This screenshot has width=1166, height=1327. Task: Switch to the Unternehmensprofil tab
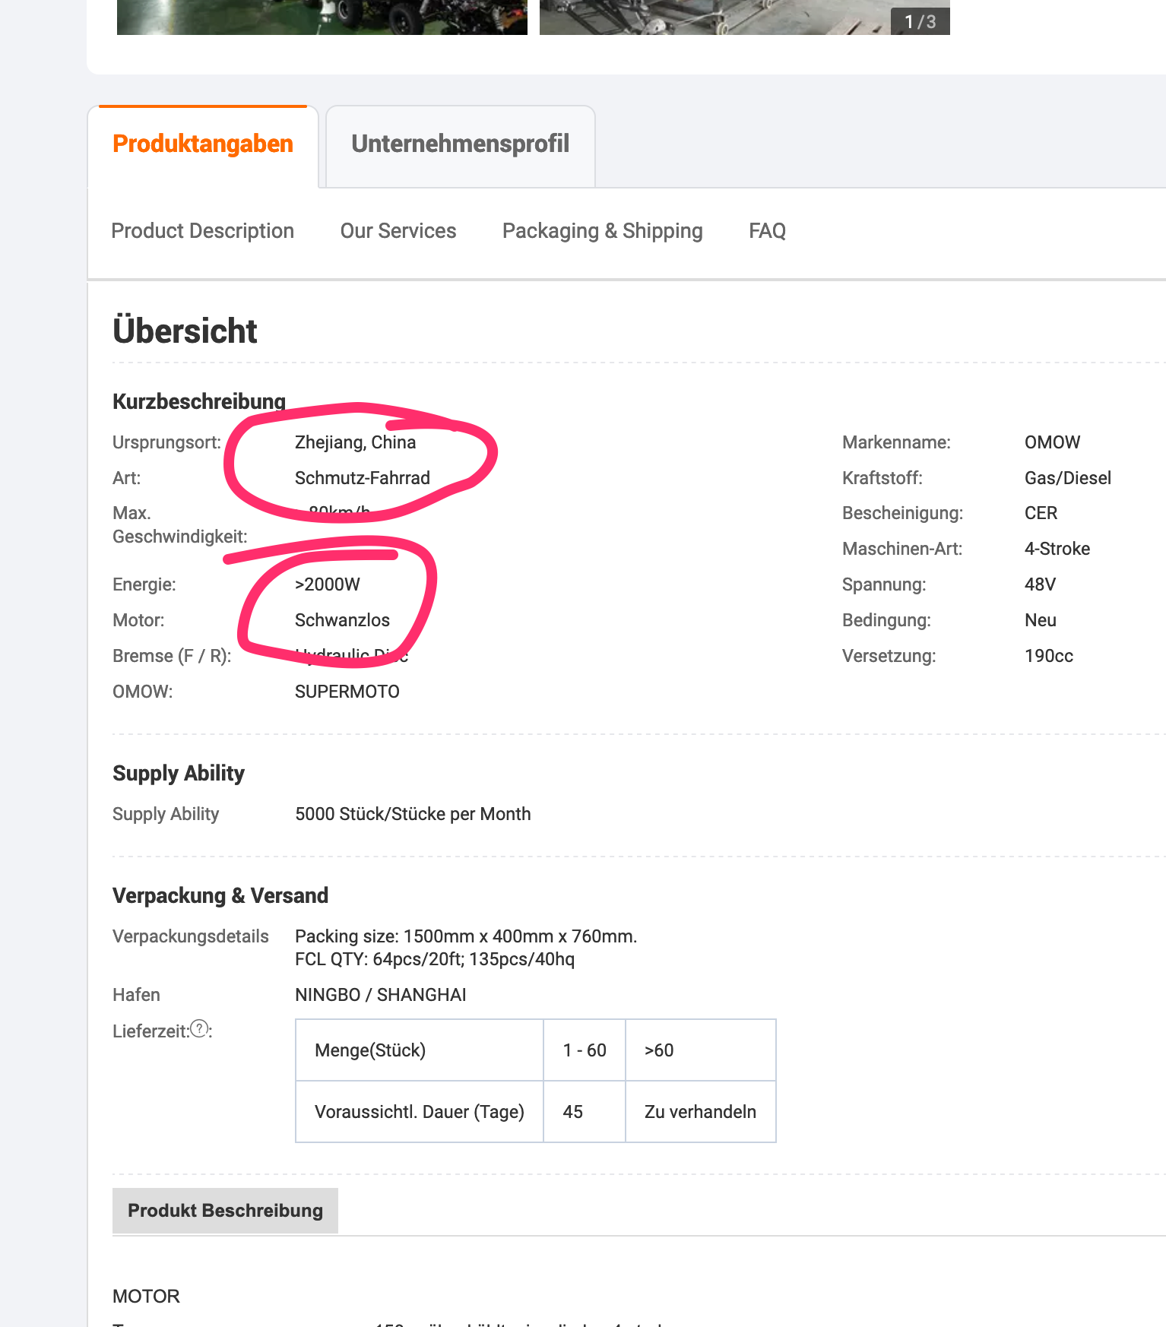coord(460,144)
